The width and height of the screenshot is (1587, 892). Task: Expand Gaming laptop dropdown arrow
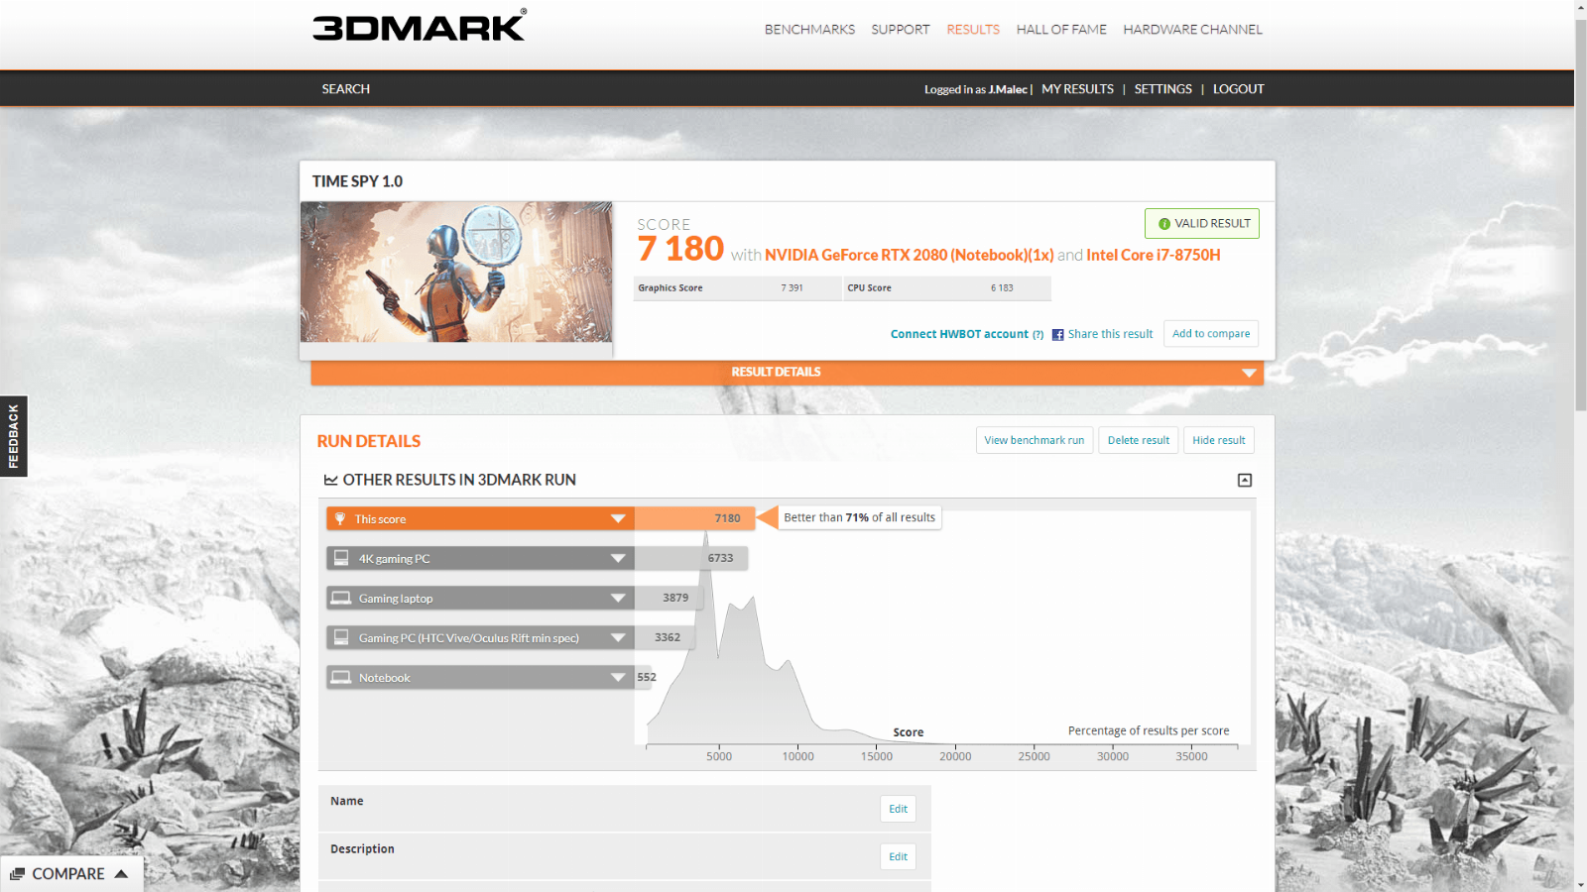coord(618,599)
